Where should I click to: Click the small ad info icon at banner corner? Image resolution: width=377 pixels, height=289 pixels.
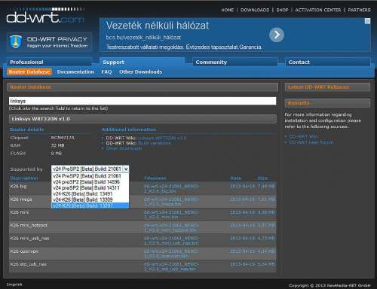(367, 21)
